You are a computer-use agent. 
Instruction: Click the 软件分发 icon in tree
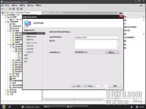pos(11,28)
